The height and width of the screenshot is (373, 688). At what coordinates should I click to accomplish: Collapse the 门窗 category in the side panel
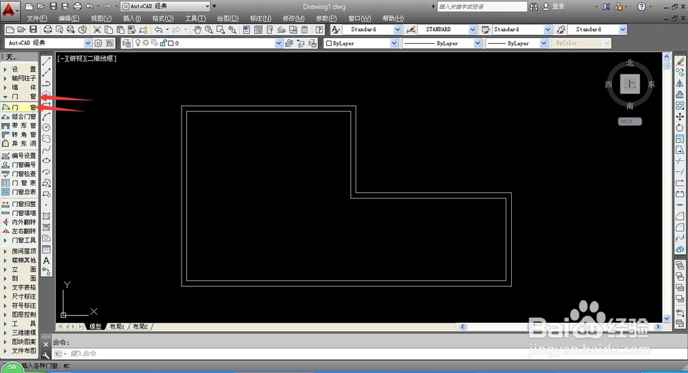coord(6,96)
